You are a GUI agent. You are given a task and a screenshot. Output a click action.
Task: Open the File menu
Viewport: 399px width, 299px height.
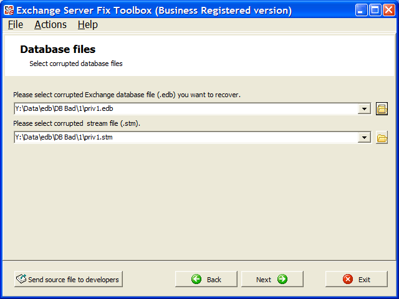pos(16,24)
